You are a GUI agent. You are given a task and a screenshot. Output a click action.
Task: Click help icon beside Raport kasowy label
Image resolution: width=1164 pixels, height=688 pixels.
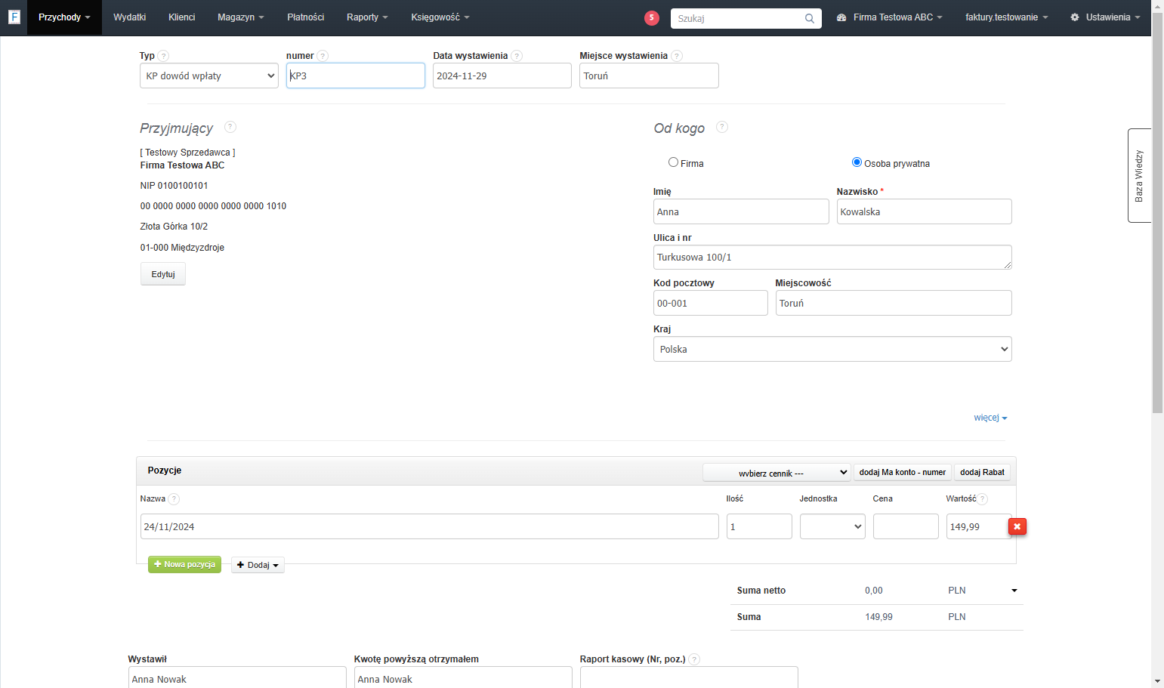pos(694,659)
